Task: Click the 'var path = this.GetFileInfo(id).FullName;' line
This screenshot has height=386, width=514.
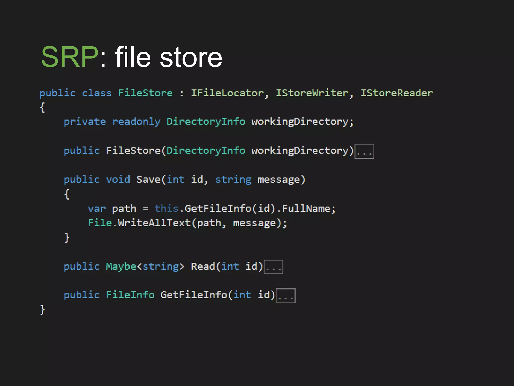Action: click(212, 209)
